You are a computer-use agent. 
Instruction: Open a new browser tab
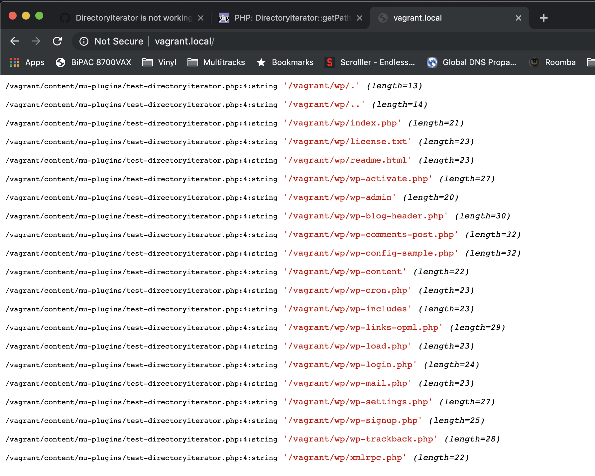point(543,18)
